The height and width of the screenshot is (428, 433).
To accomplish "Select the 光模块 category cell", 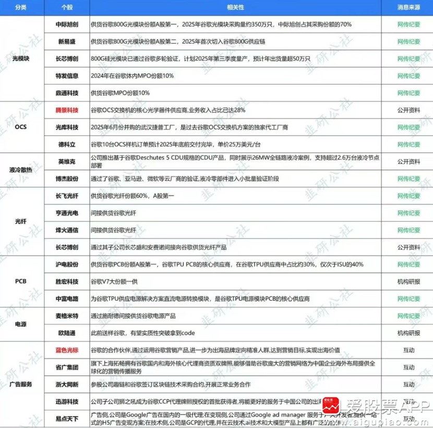I will (x=21, y=58).
